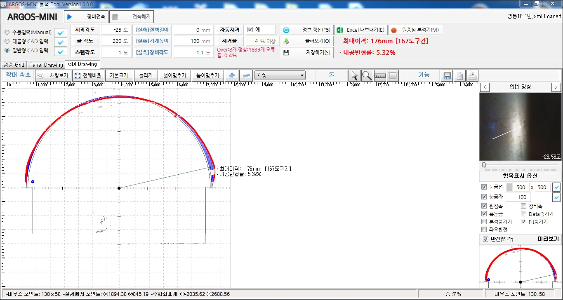This screenshot has width=563, height=300.
Task: Click the 기본크기 default size button
Action: pos(119,75)
